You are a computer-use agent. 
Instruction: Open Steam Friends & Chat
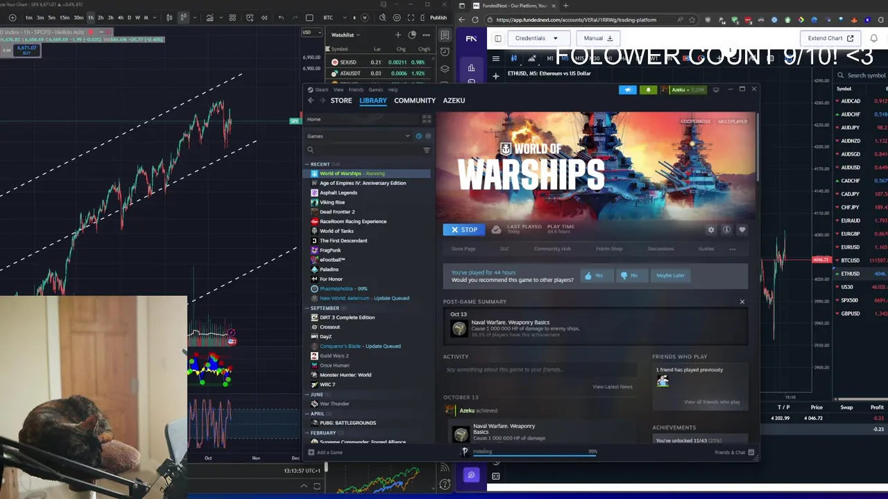(734, 453)
